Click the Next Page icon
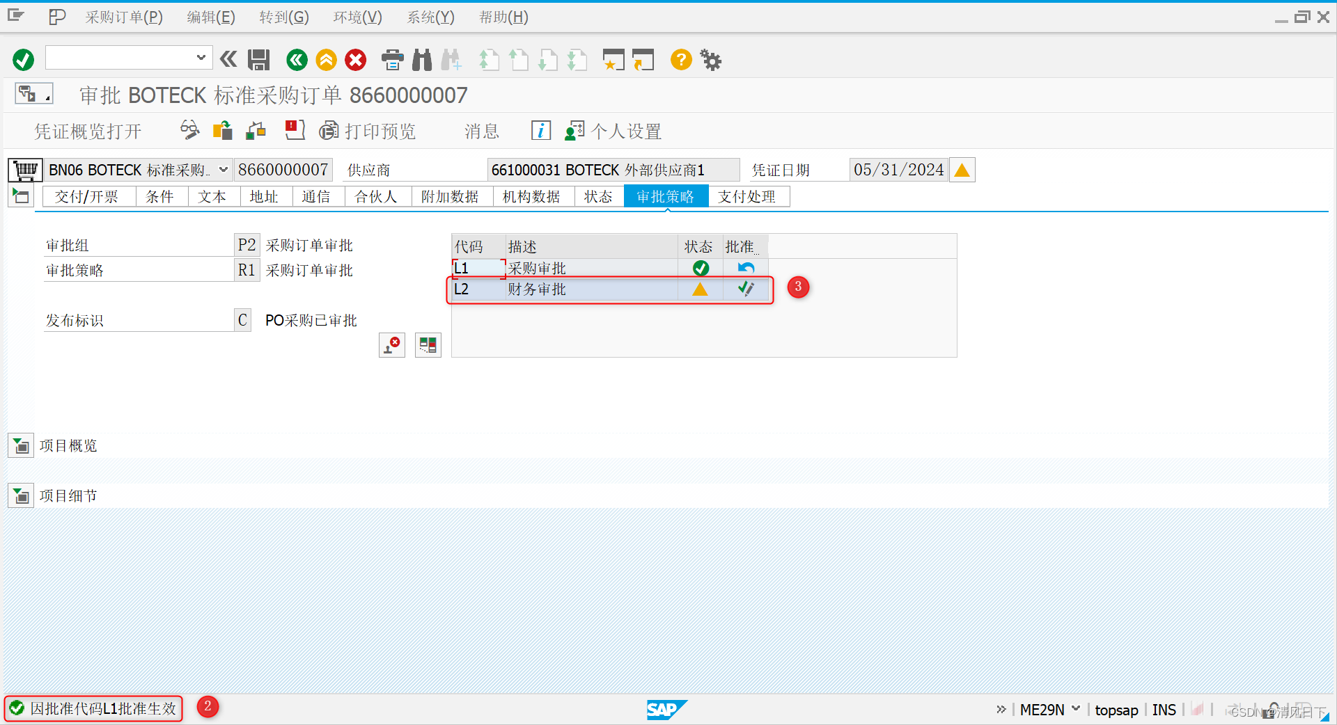This screenshot has height=725, width=1337. coord(548,60)
